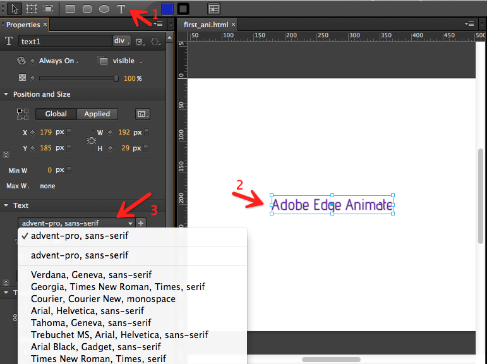The height and width of the screenshot is (364, 487).
Task: Add web font with plus button
Action: click(141, 223)
